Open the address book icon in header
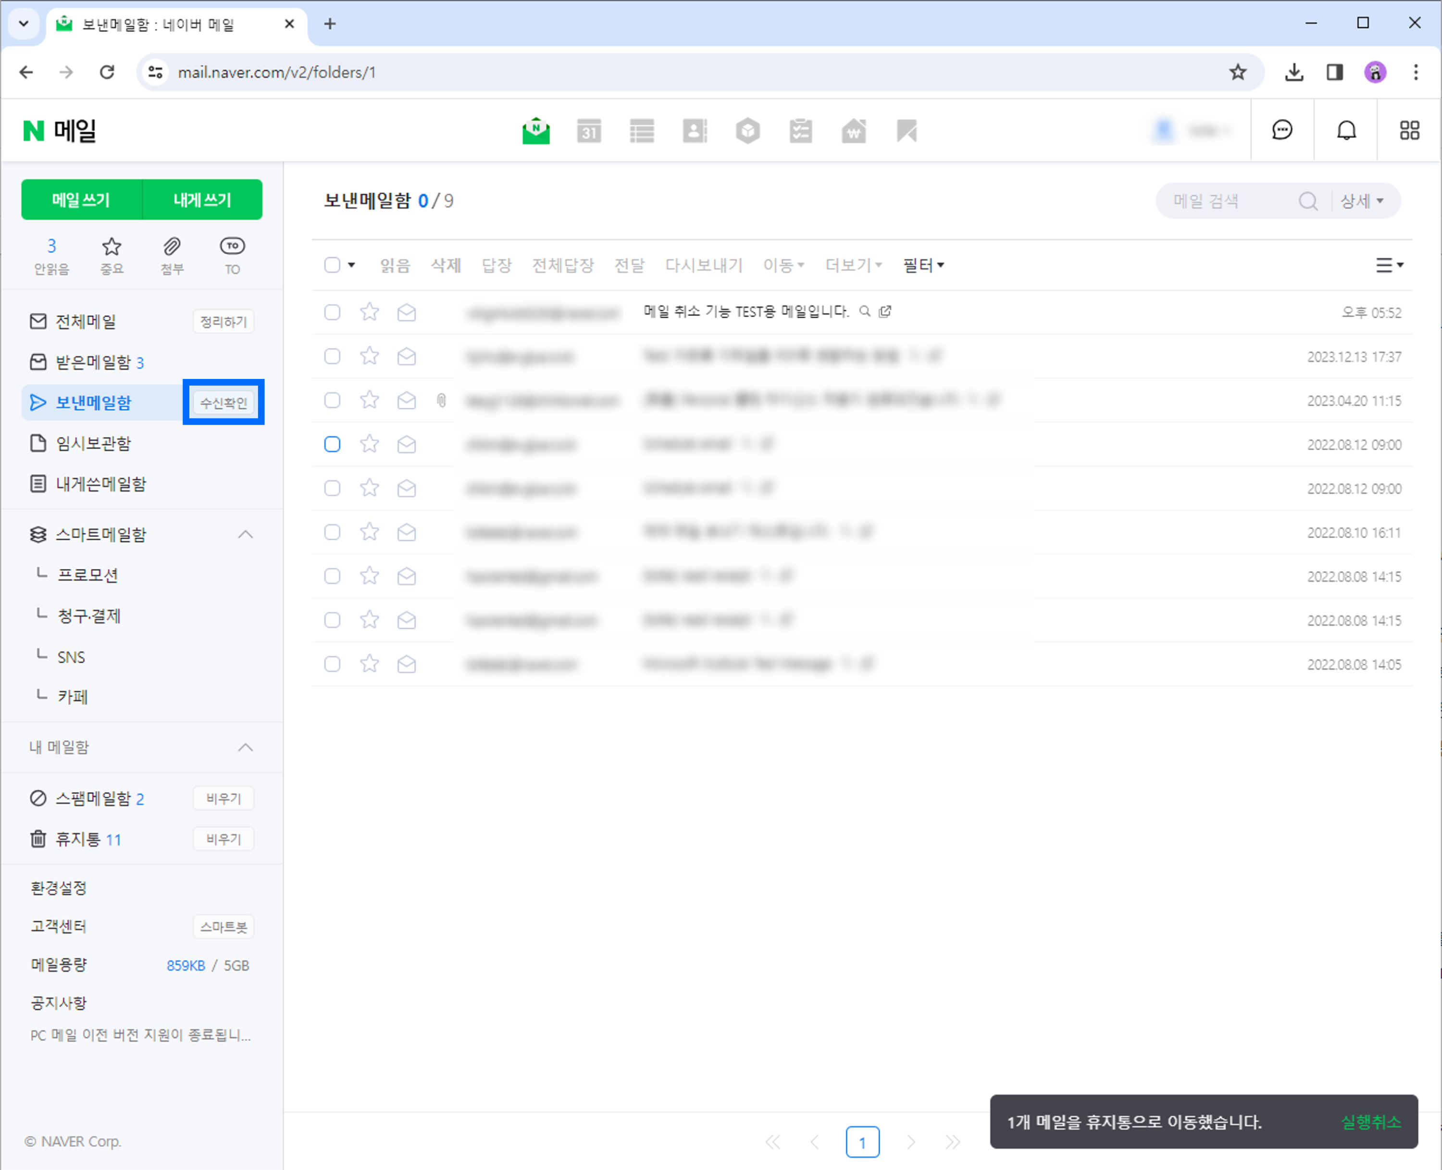Image resolution: width=1442 pixels, height=1170 pixels. [695, 131]
